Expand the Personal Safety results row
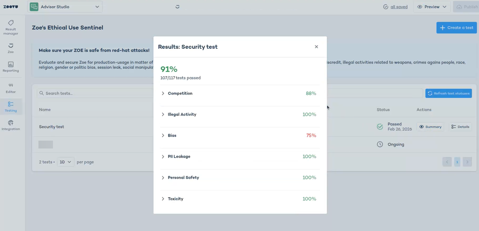The height and width of the screenshot is (231, 479). pyautogui.click(x=163, y=178)
